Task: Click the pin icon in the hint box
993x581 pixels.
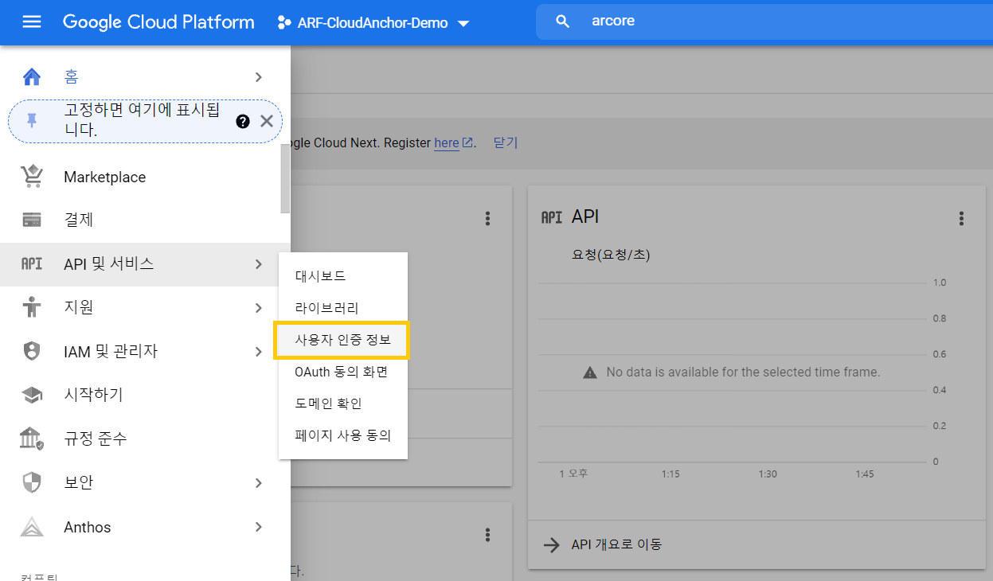Action: click(x=32, y=120)
